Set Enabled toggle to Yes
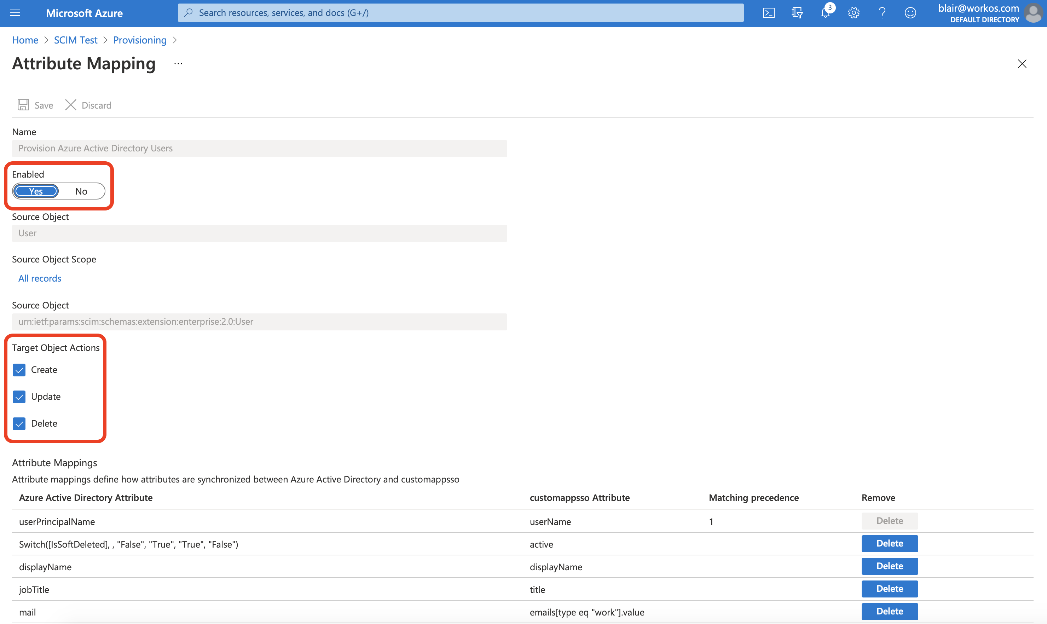Screen dimensions: 1047x624 pos(36,191)
